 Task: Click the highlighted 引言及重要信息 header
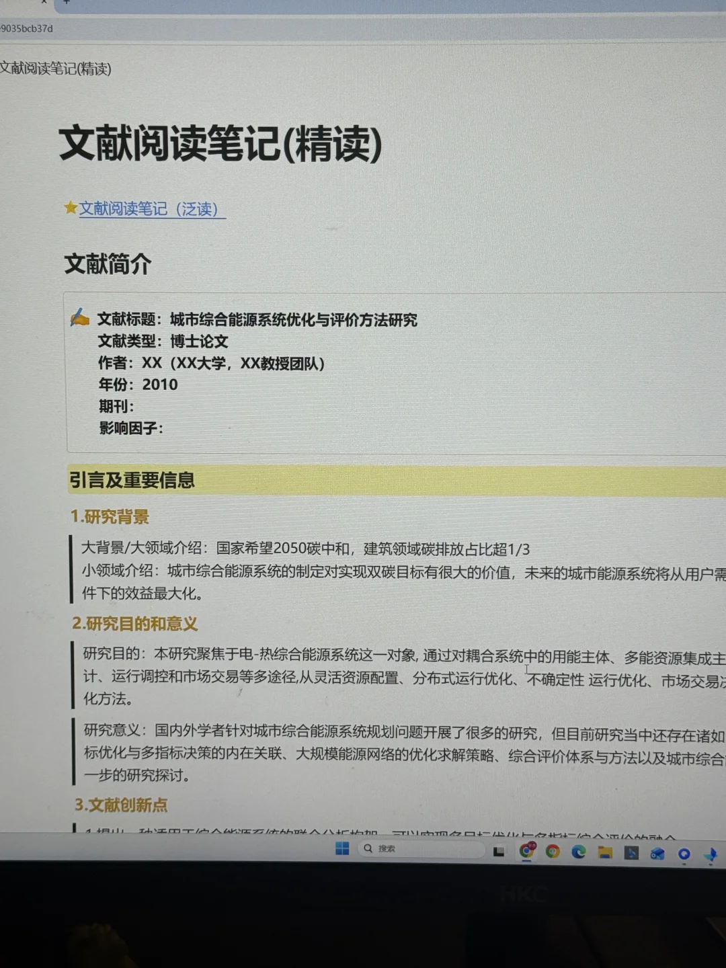click(x=132, y=481)
